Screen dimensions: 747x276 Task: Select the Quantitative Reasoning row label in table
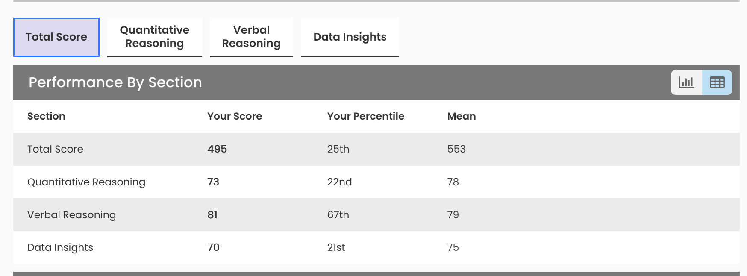tap(86, 182)
